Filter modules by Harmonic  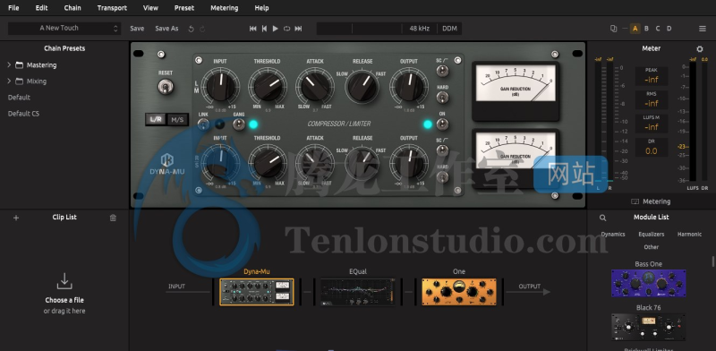coord(689,234)
